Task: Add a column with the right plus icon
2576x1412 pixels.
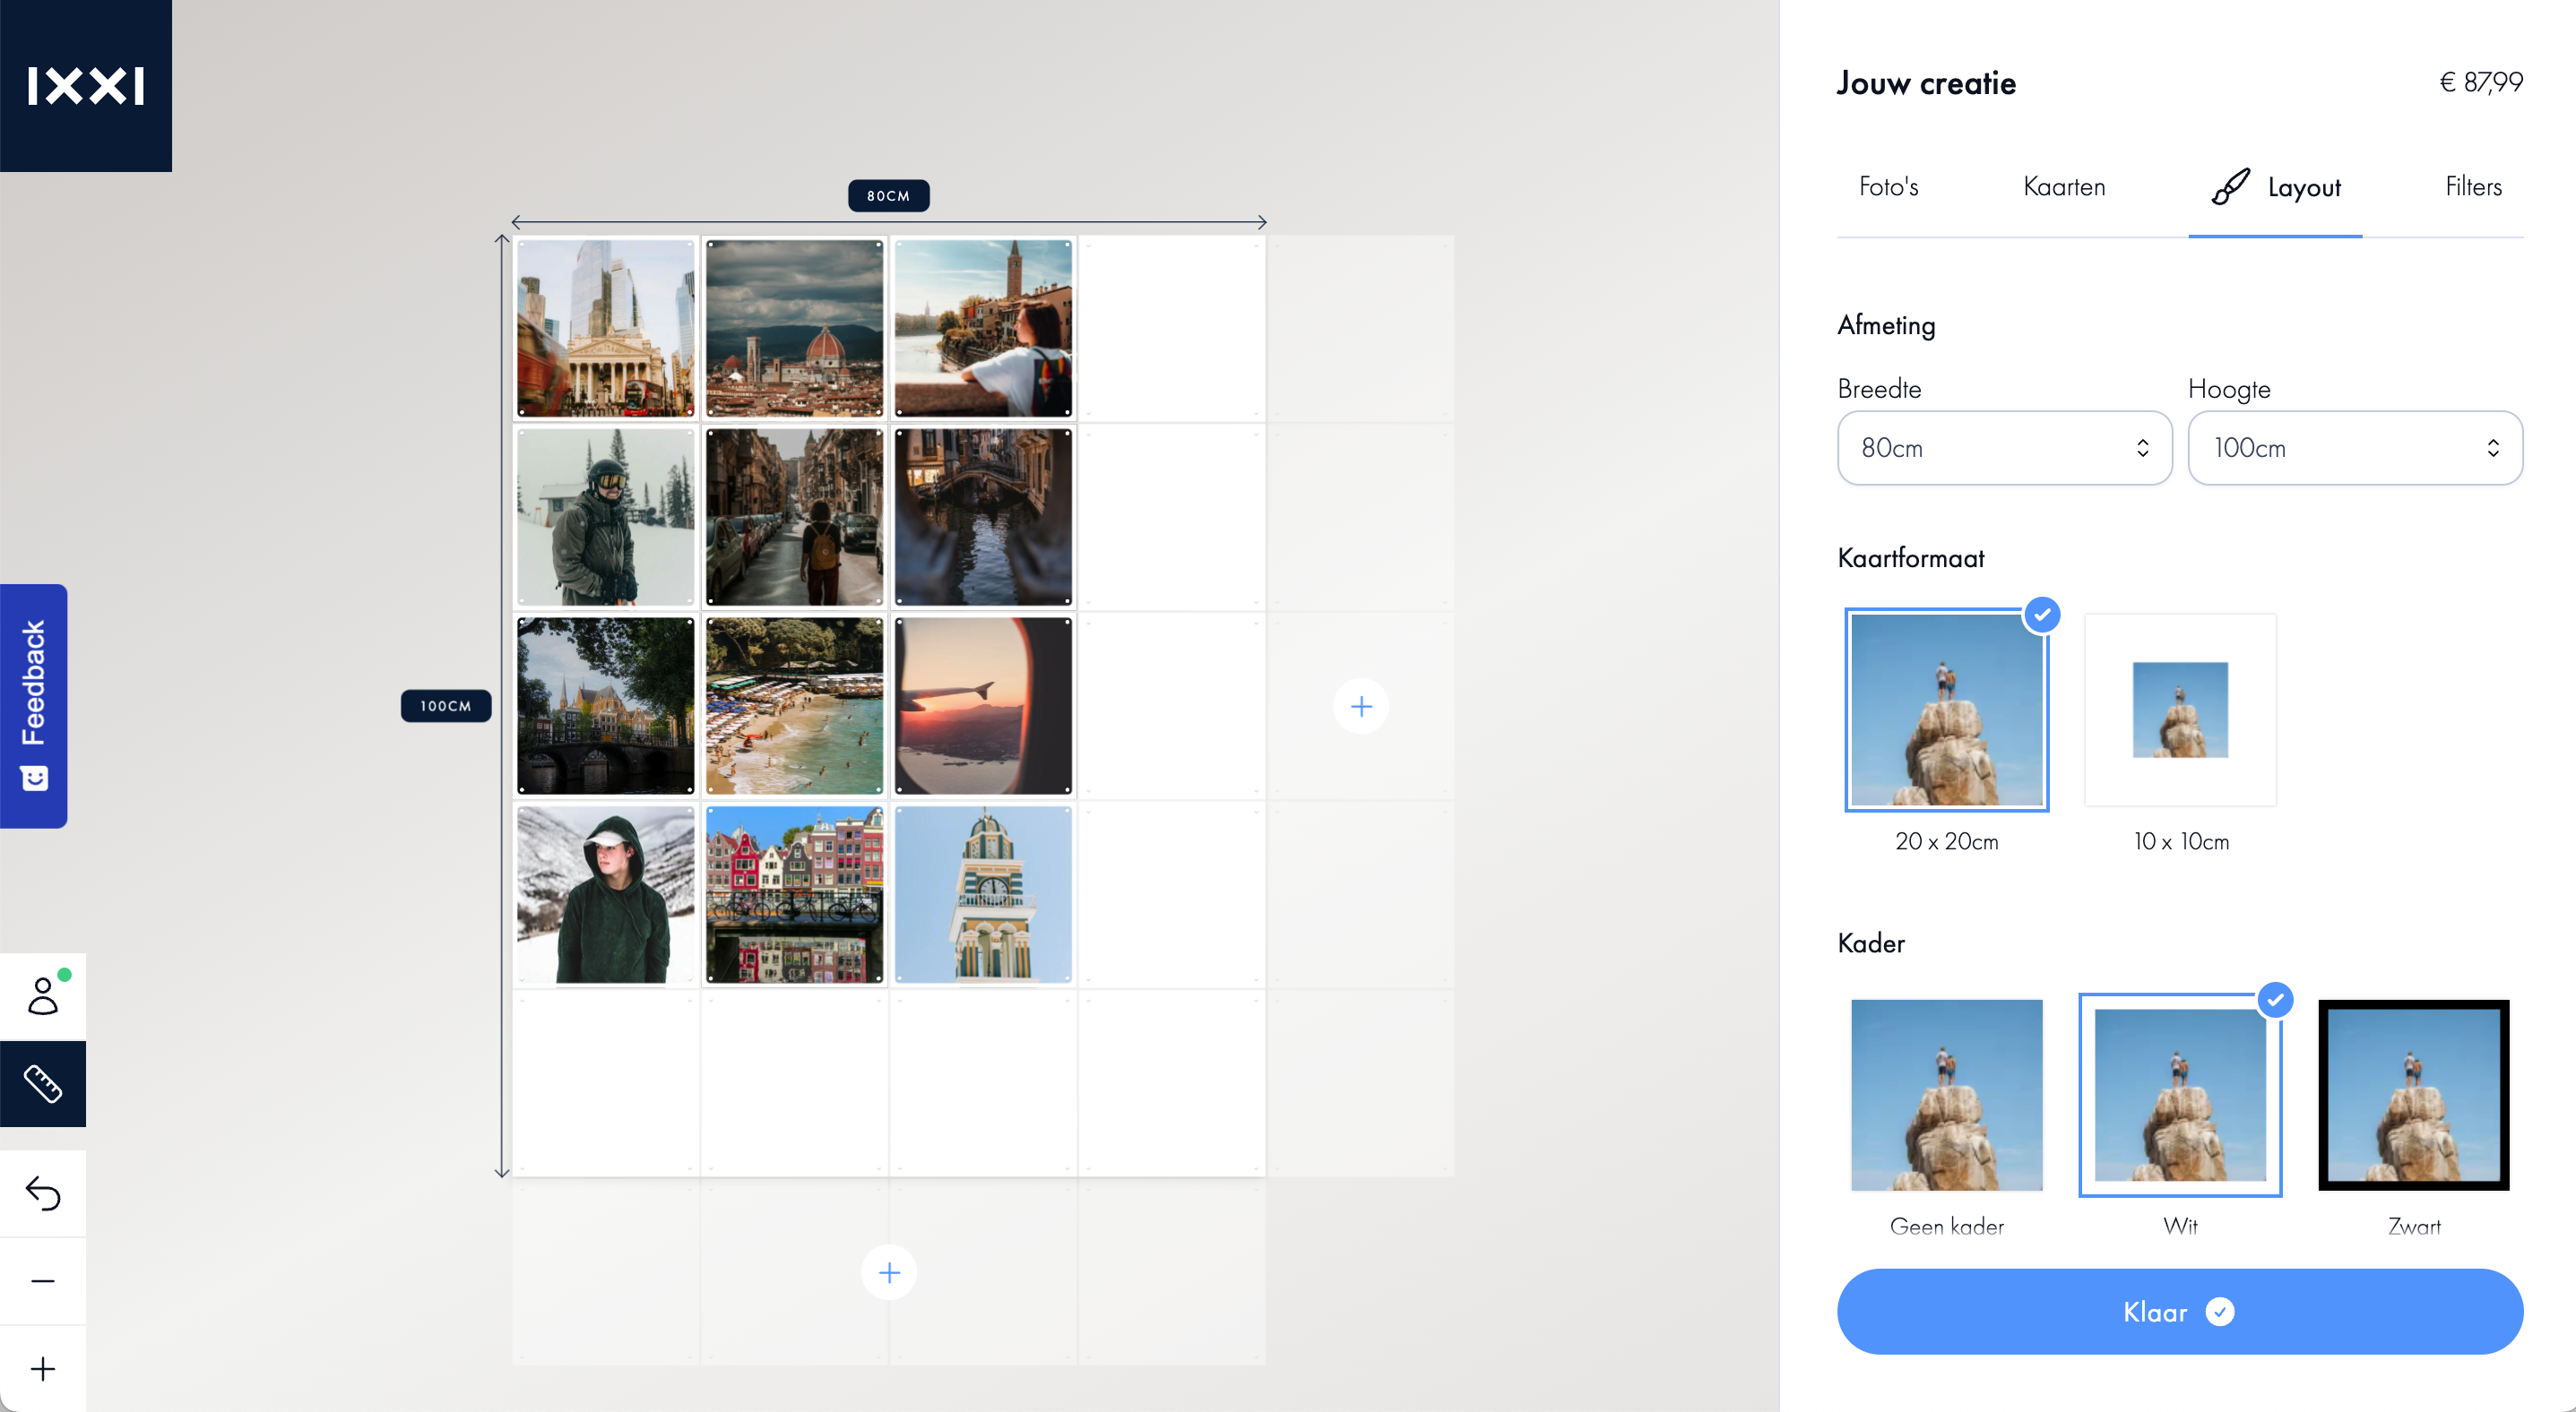Action: point(1361,707)
